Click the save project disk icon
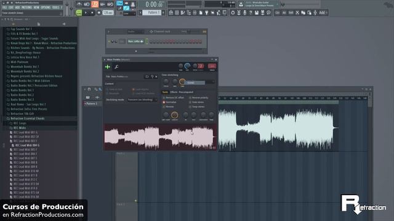The width and height of the screenshot is (394, 221). point(257,12)
